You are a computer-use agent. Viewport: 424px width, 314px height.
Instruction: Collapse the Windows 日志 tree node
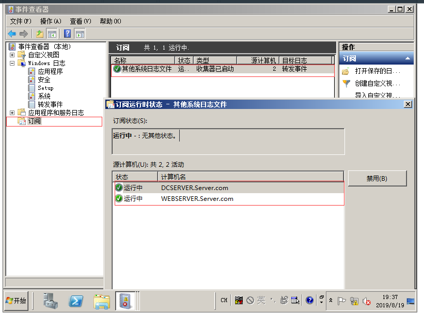12,63
